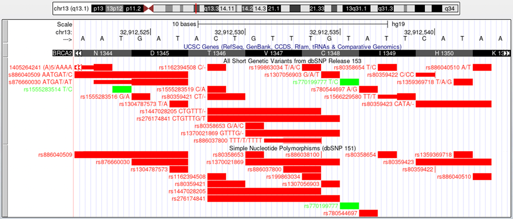Click the red position line on the ideogram

tap(196, 9)
